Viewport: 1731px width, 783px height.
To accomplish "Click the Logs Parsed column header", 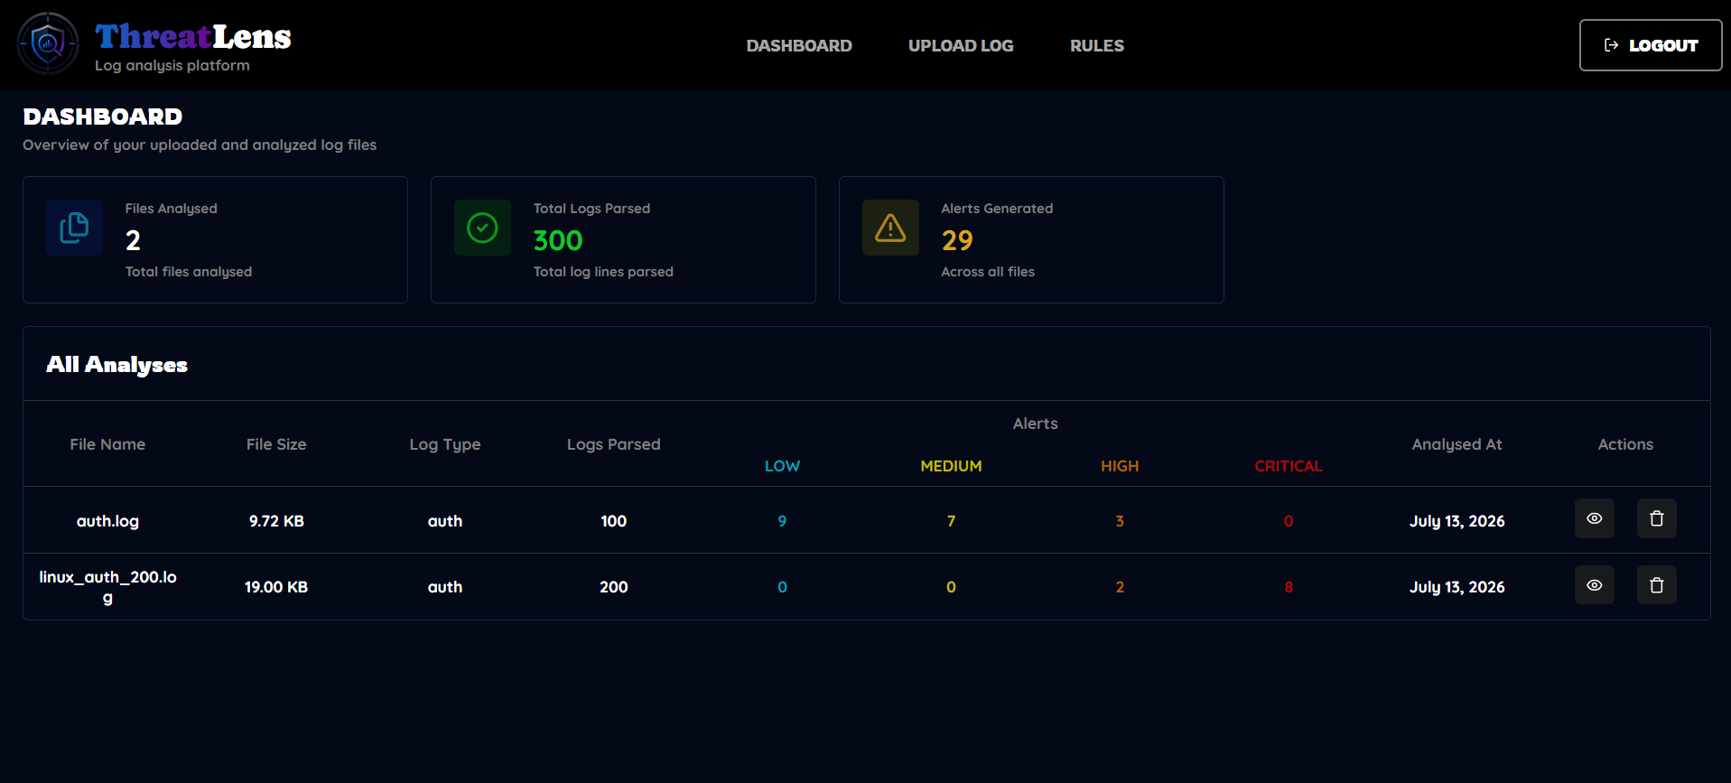I will pyautogui.click(x=614, y=444).
